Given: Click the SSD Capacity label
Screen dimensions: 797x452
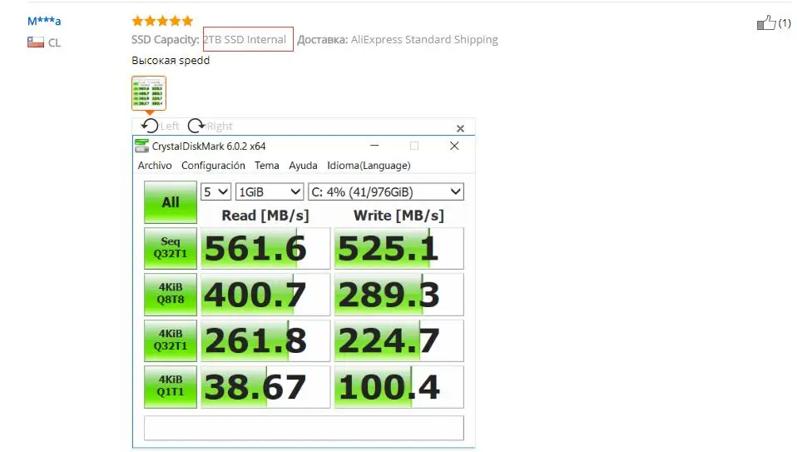Looking at the screenshot, I should point(166,40).
